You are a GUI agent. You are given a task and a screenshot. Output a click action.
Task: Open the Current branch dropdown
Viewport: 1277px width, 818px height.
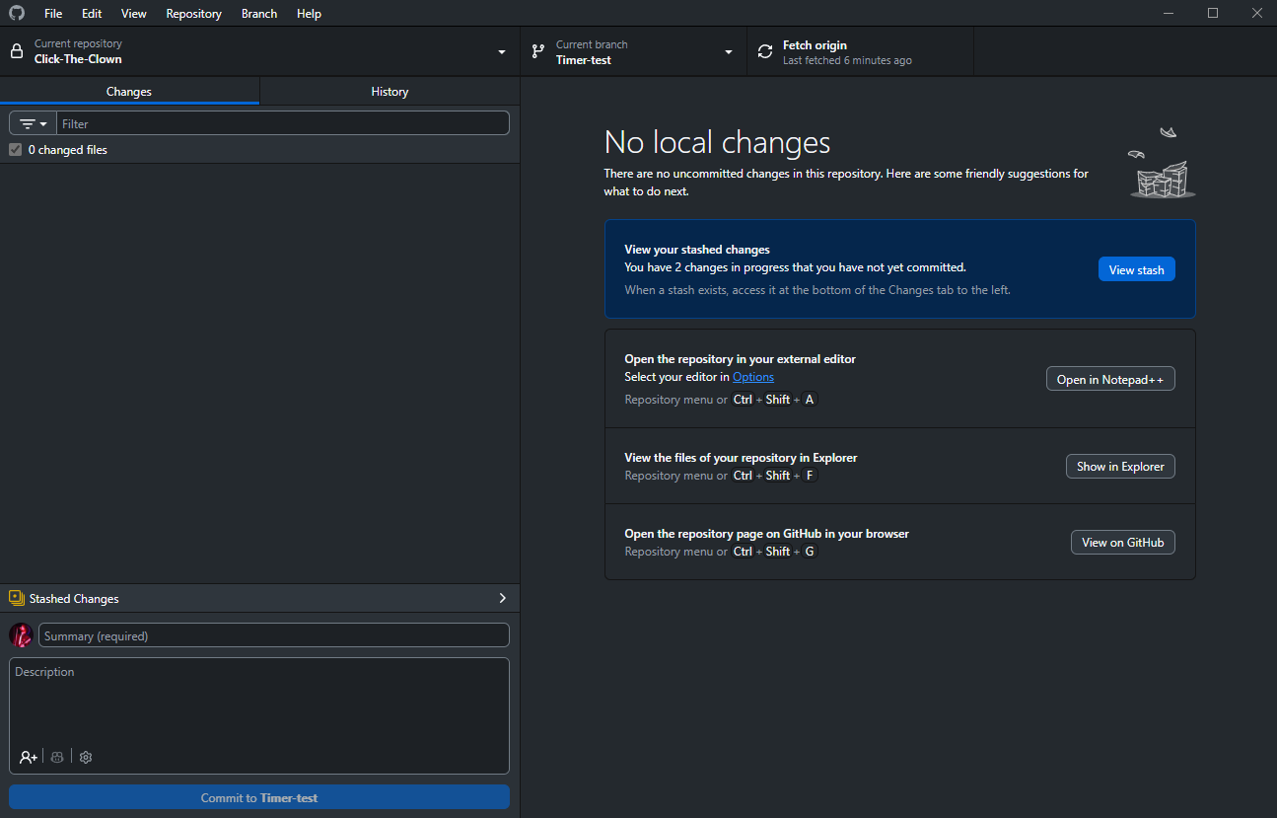633,51
